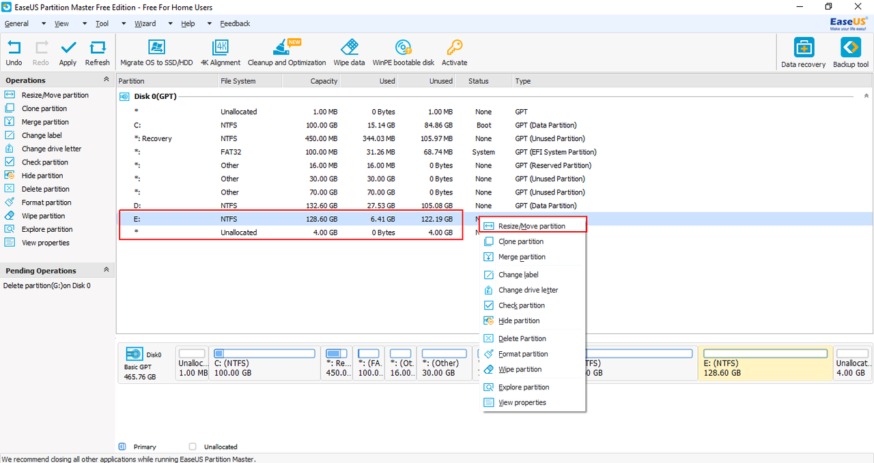Select Resize/Move partition in Operations panel
Viewport: 874px width, 463px height.
point(46,95)
